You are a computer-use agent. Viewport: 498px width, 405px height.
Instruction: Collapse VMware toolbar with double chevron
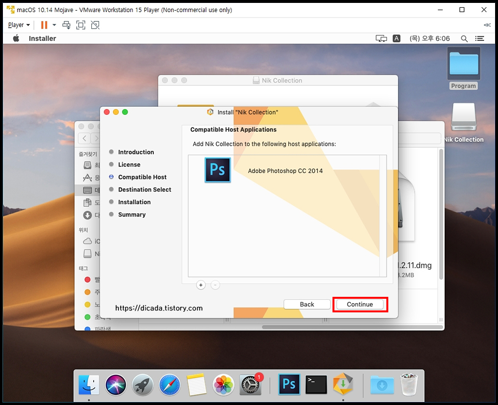(x=487, y=25)
